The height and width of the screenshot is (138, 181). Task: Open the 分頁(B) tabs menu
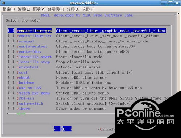tap(73, 9)
